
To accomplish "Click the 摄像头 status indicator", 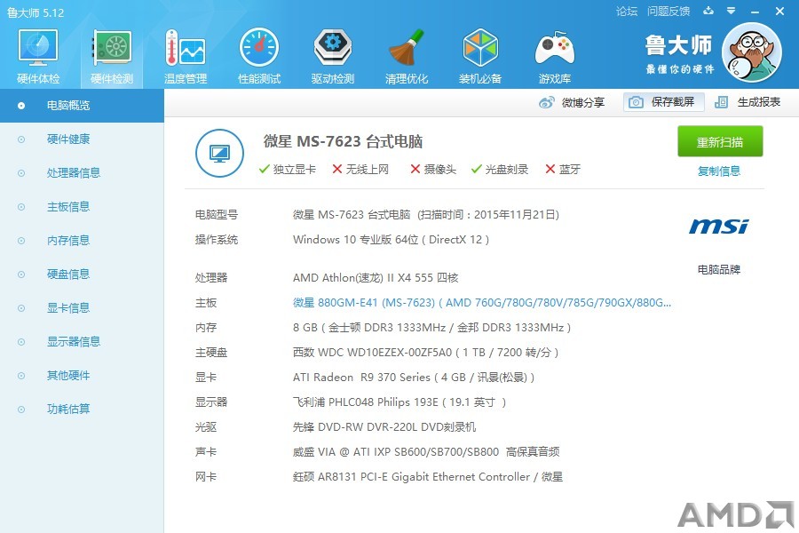I will [x=433, y=170].
